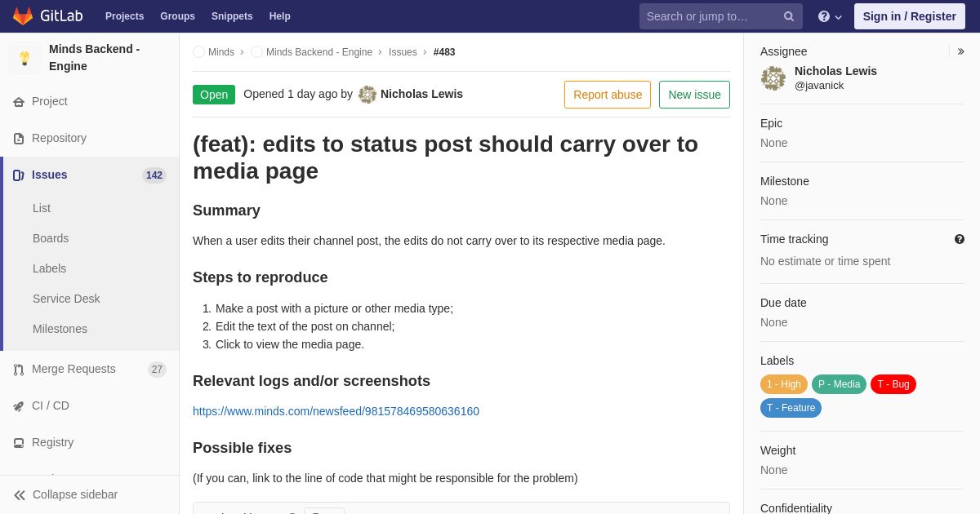Select the P - Media label
This screenshot has height=514, width=980.
pos(839,384)
